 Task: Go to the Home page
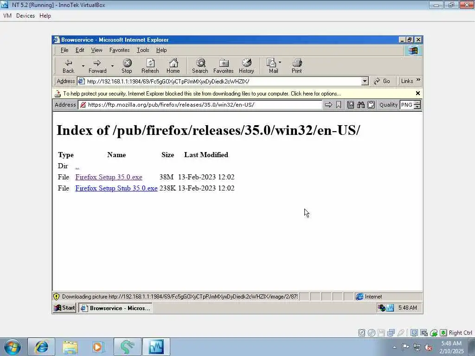173,66
